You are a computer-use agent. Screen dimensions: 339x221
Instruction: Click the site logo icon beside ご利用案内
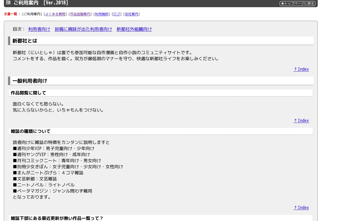tap(8, 2)
